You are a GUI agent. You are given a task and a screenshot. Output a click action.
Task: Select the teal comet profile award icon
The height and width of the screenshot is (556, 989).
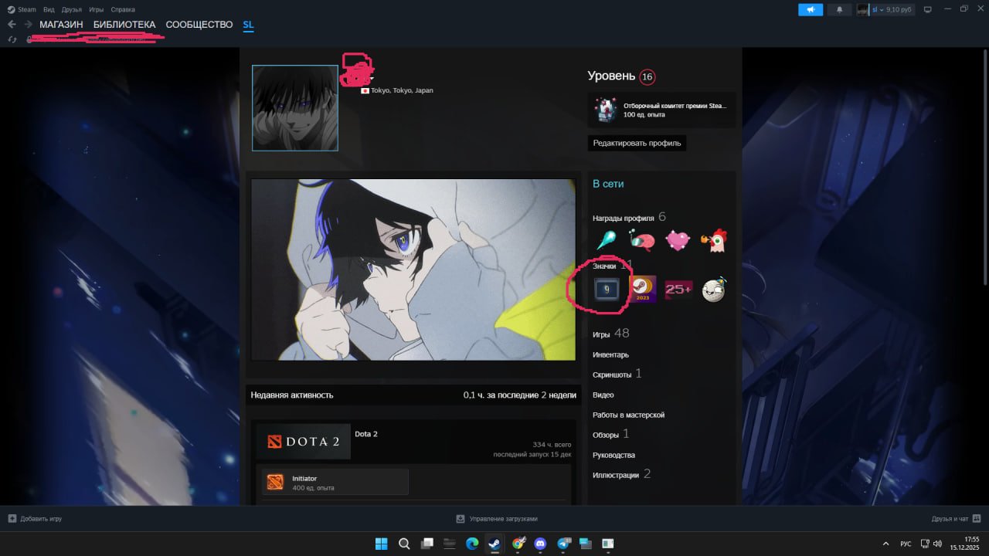[607, 242]
